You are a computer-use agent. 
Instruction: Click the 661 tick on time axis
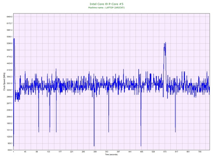pyautogui.click(x=188, y=152)
